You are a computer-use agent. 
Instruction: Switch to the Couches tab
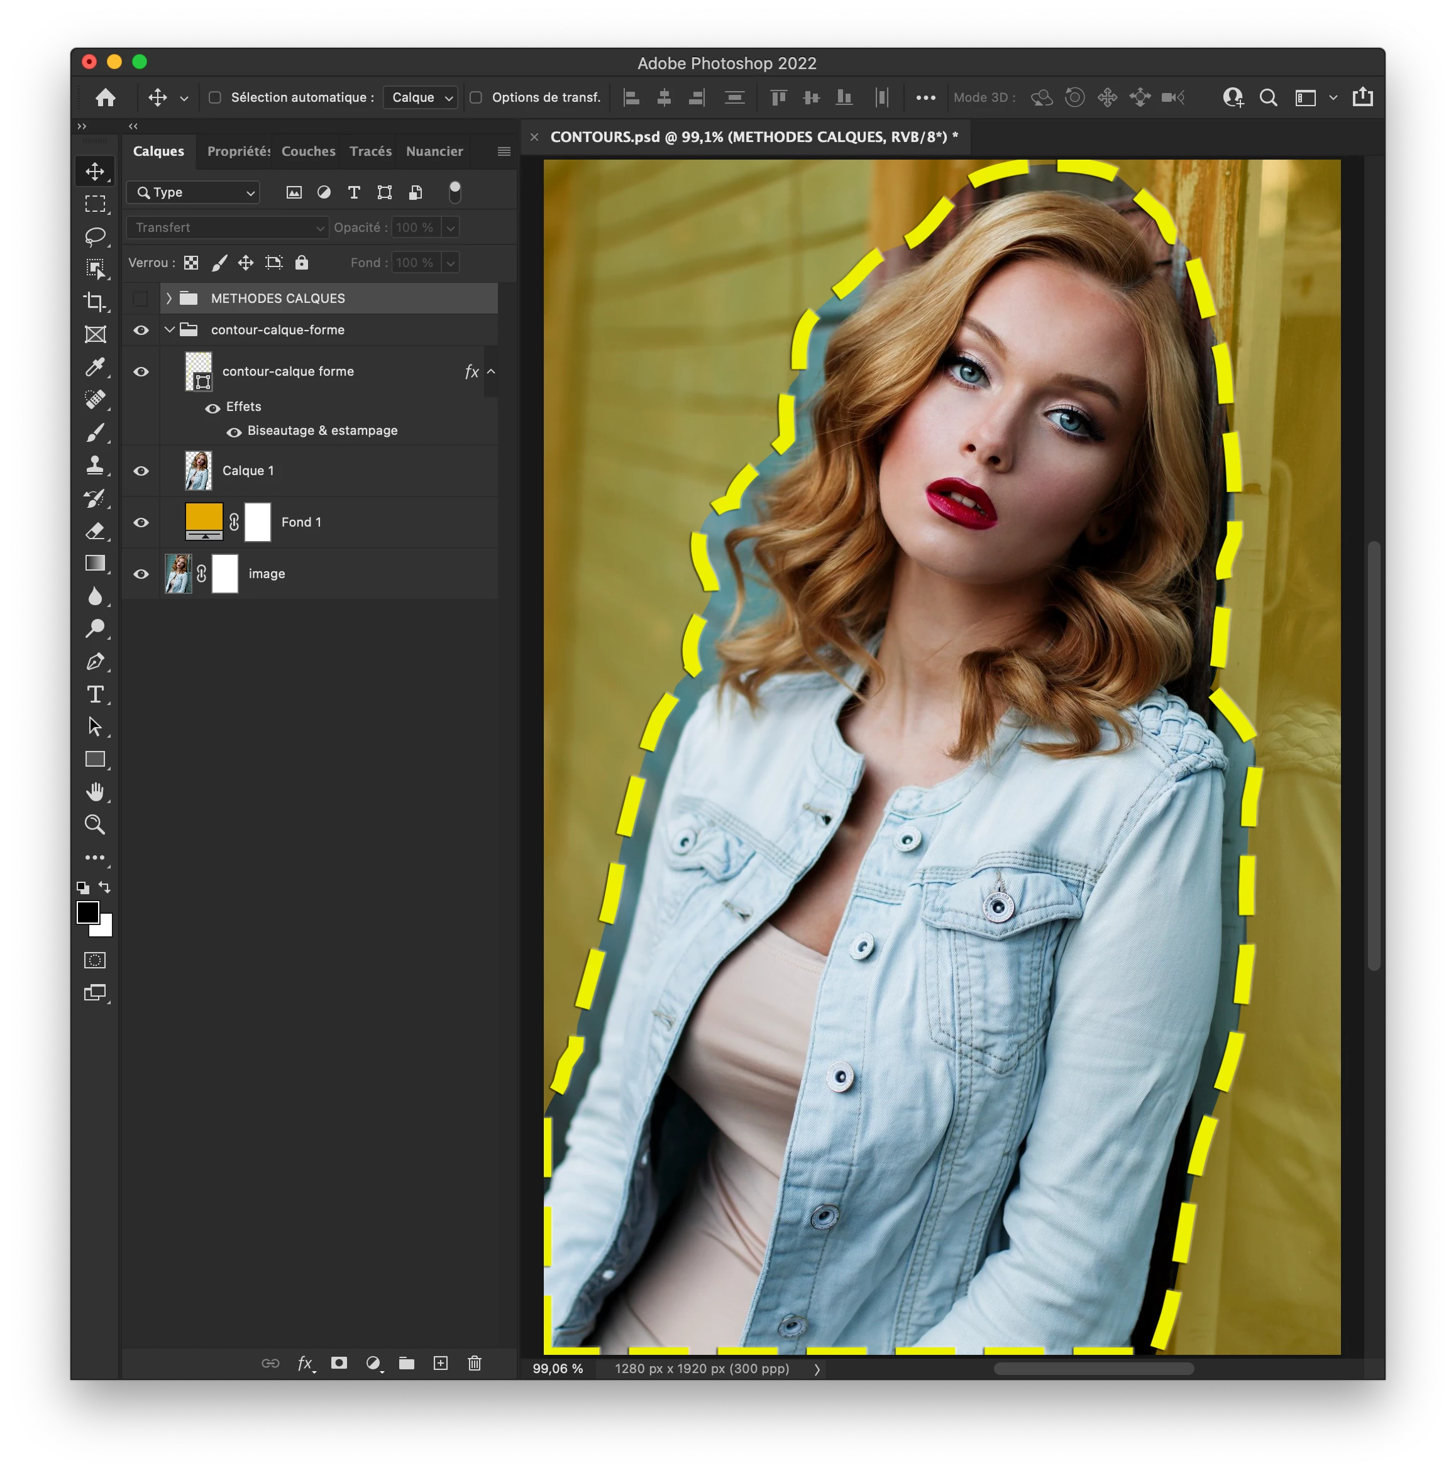pos(308,151)
